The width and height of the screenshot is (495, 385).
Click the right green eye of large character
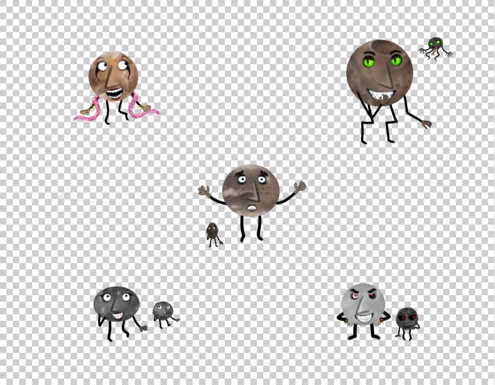pyautogui.click(x=395, y=60)
